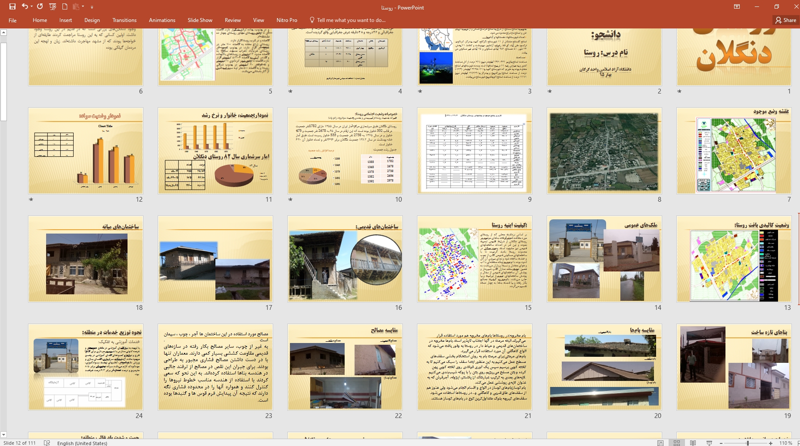The height and width of the screenshot is (446, 800).
Task: Toggle Slide Sorter view button
Action: click(x=677, y=443)
